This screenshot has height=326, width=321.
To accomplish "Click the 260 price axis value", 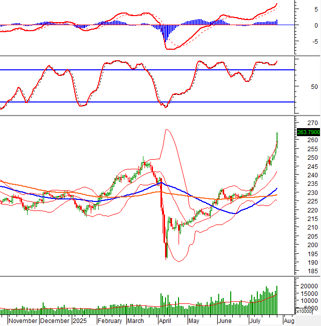I will pos(312,140).
